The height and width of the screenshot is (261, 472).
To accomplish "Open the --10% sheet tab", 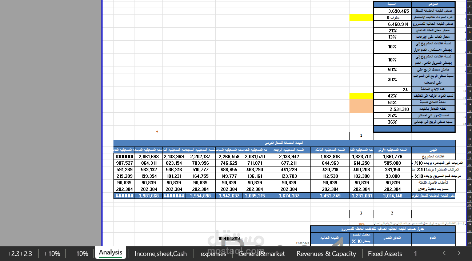I will tap(80, 253).
